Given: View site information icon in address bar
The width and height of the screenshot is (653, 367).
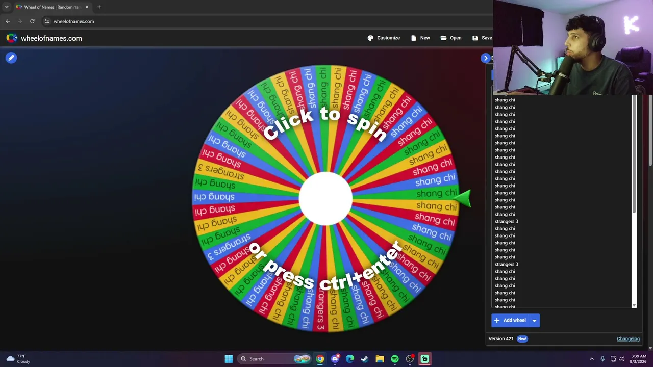Looking at the screenshot, I should pos(46,21).
